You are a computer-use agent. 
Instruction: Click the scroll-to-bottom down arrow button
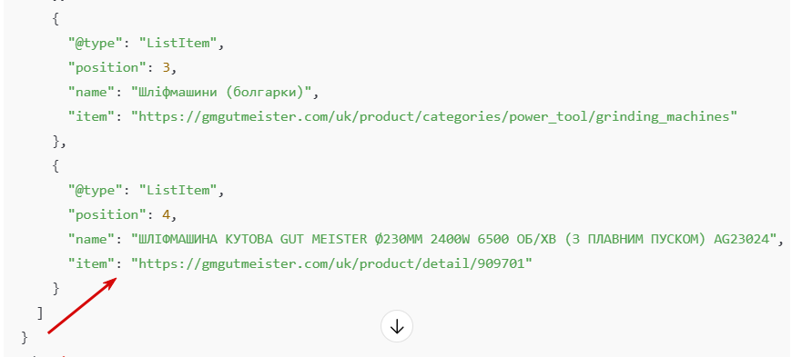click(x=397, y=327)
